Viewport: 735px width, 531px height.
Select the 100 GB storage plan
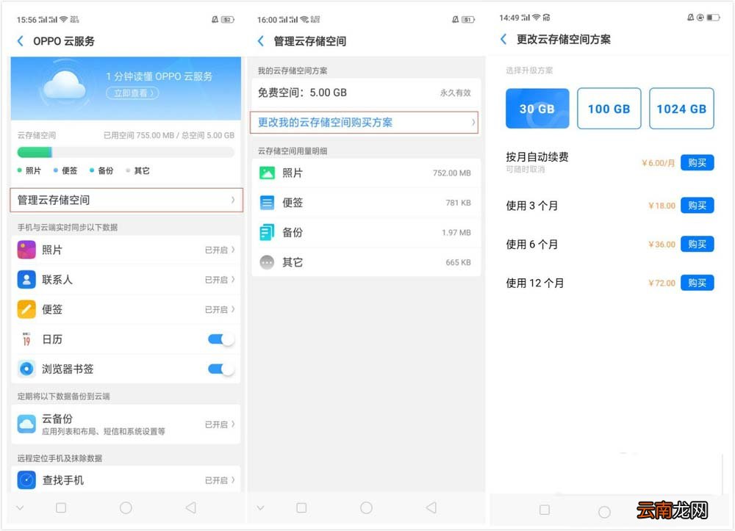coord(609,109)
